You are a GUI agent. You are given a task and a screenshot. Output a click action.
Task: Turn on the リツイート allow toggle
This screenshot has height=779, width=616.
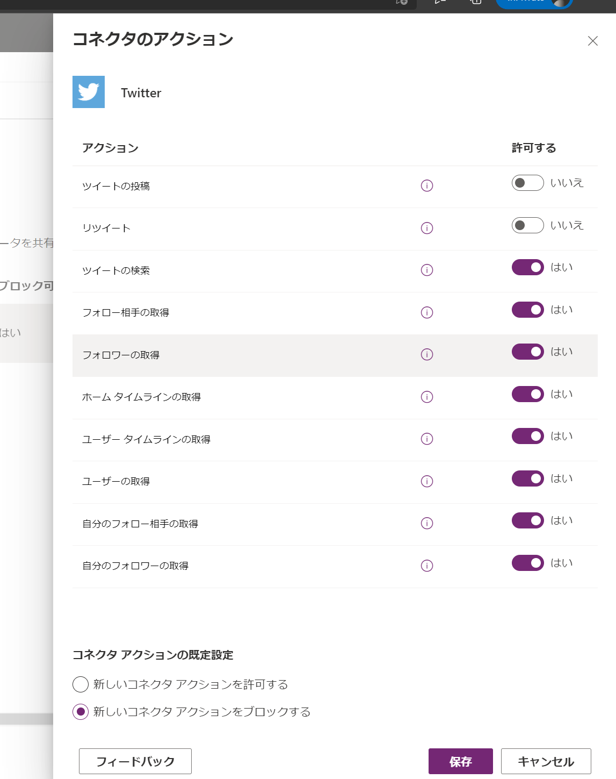tap(527, 225)
